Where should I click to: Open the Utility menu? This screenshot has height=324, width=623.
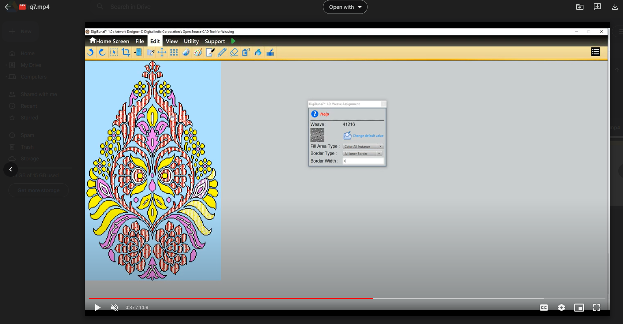coord(191,41)
